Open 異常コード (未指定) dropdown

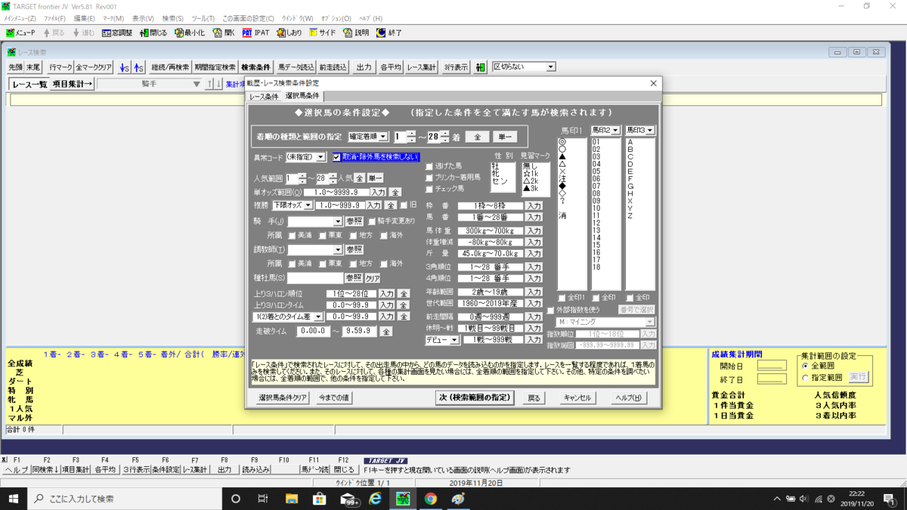[320, 157]
